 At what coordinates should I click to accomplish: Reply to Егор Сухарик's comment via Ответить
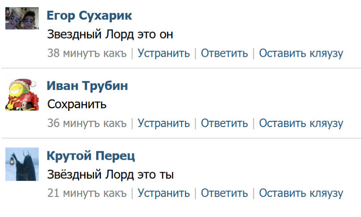[224, 53]
